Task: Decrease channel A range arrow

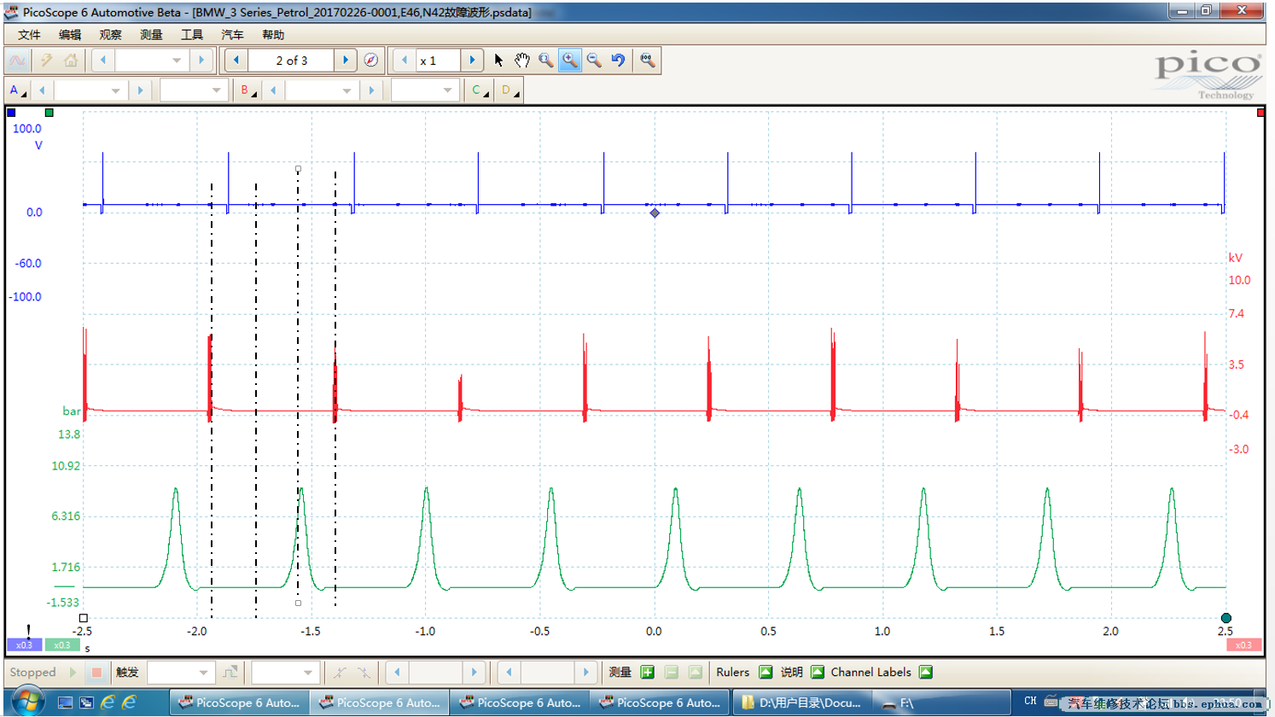Action: pyautogui.click(x=42, y=90)
